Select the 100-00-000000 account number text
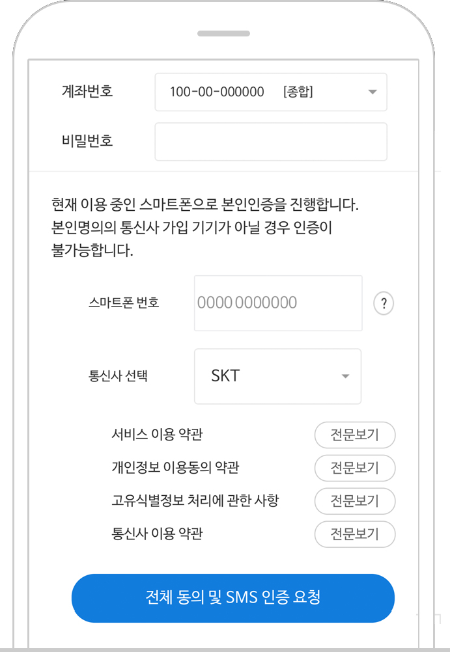The height and width of the screenshot is (652, 450). tap(217, 92)
